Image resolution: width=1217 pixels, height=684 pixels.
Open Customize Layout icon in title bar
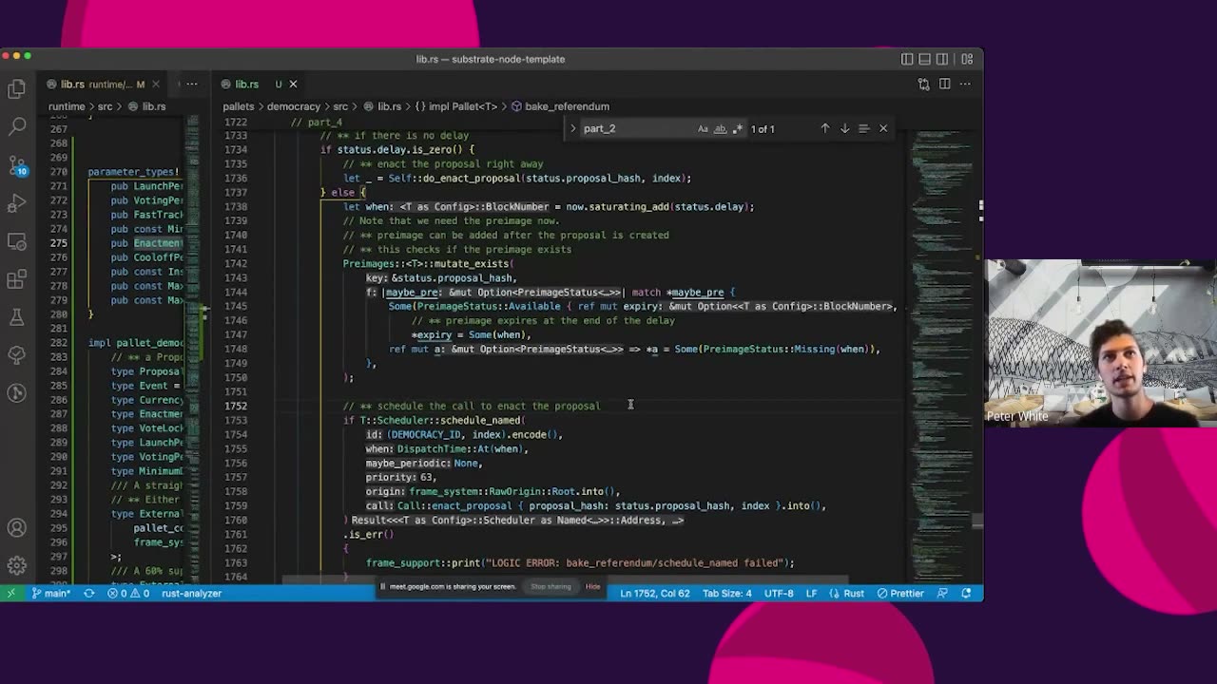pyautogui.click(x=967, y=59)
